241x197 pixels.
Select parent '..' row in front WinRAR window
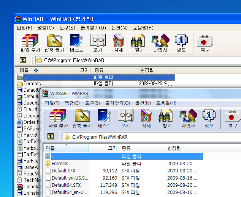tap(124, 156)
